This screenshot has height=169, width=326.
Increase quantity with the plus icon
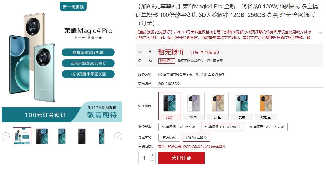pyautogui.click(x=153, y=155)
